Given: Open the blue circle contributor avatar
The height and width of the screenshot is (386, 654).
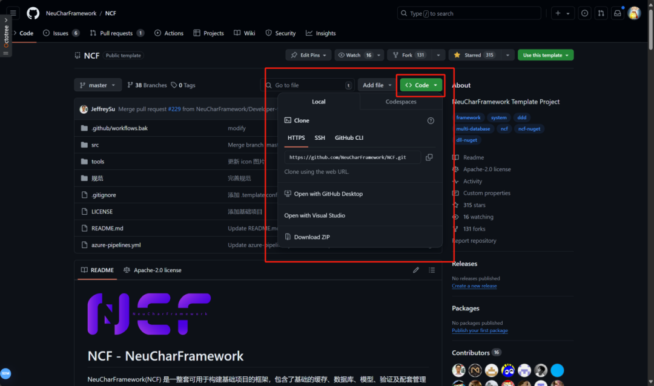Looking at the screenshot, I should (557, 370).
